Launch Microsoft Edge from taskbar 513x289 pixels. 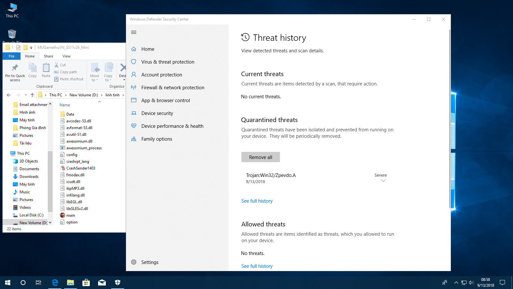pos(55,283)
